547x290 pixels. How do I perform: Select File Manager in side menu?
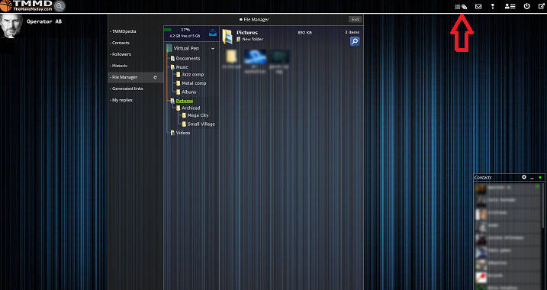pos(136,77)
